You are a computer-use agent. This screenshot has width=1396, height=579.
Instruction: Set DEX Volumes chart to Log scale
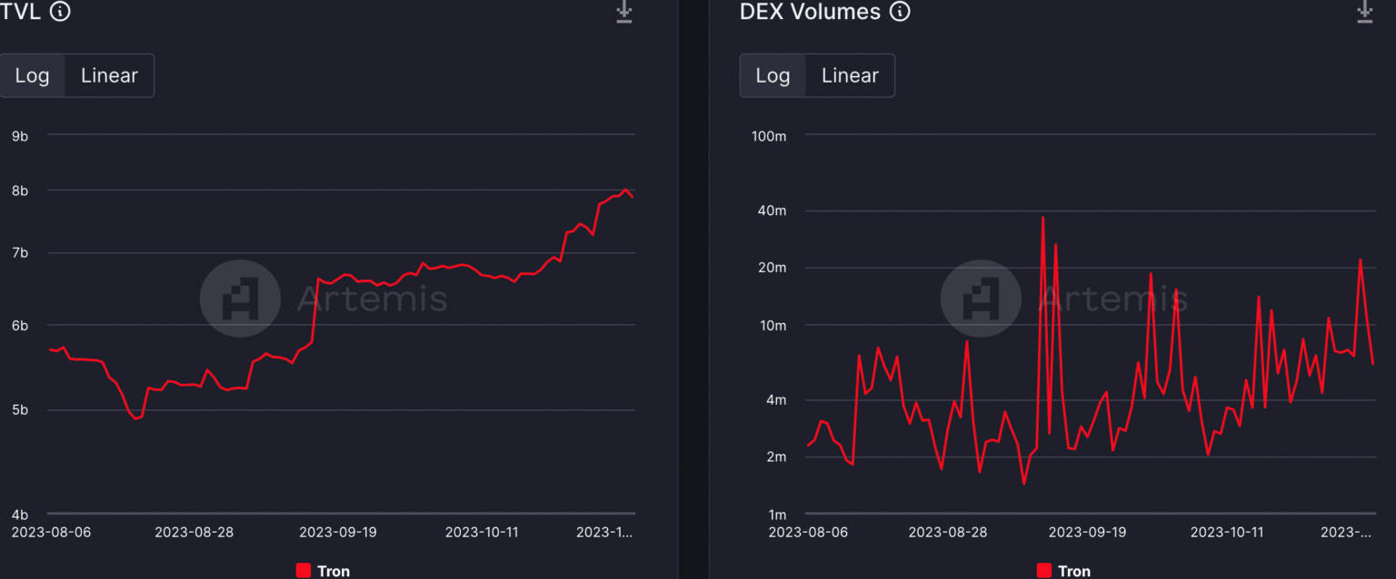click(773, 75)
